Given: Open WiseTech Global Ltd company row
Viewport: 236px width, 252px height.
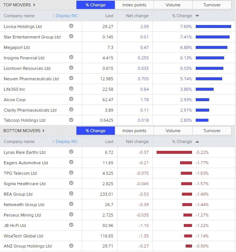Looking at the screenshot, I should click(117, 236).
